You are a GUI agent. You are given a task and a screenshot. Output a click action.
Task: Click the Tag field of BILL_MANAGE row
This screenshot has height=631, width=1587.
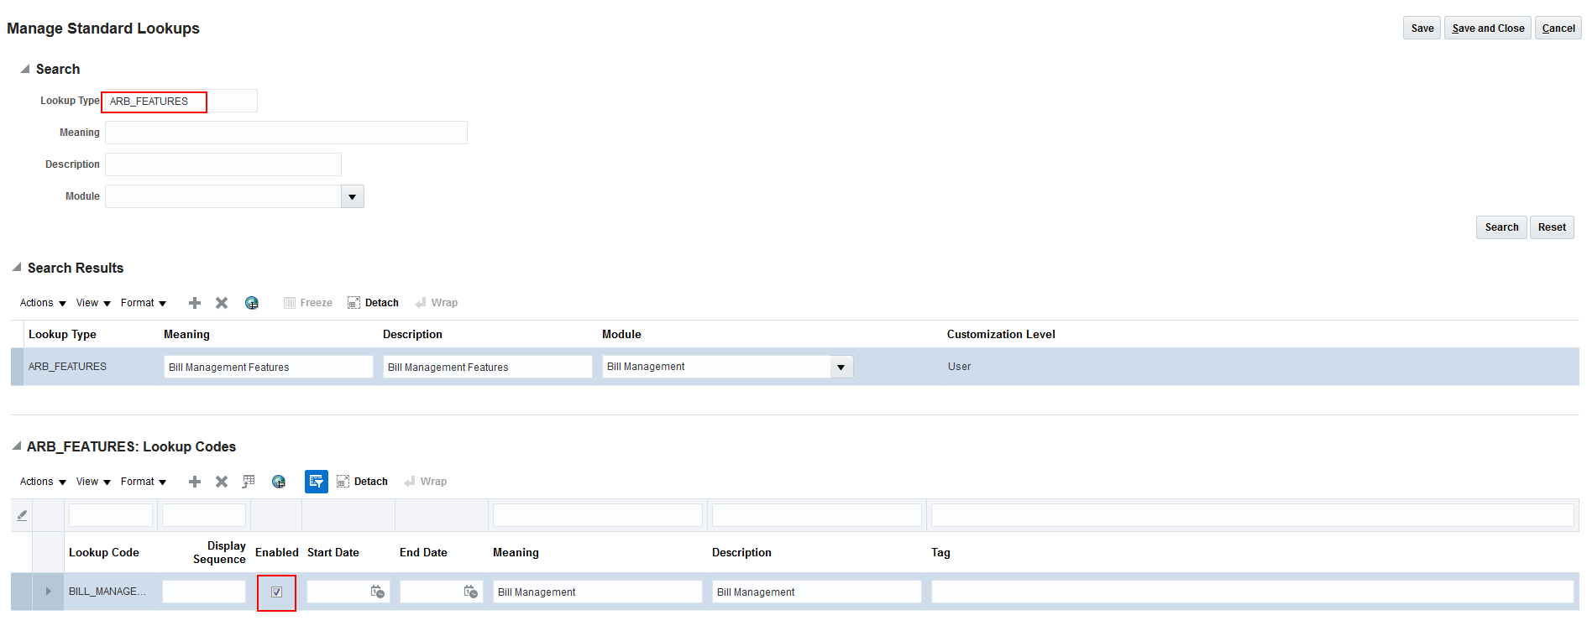pyautogui.click(x=1253, y=592)
